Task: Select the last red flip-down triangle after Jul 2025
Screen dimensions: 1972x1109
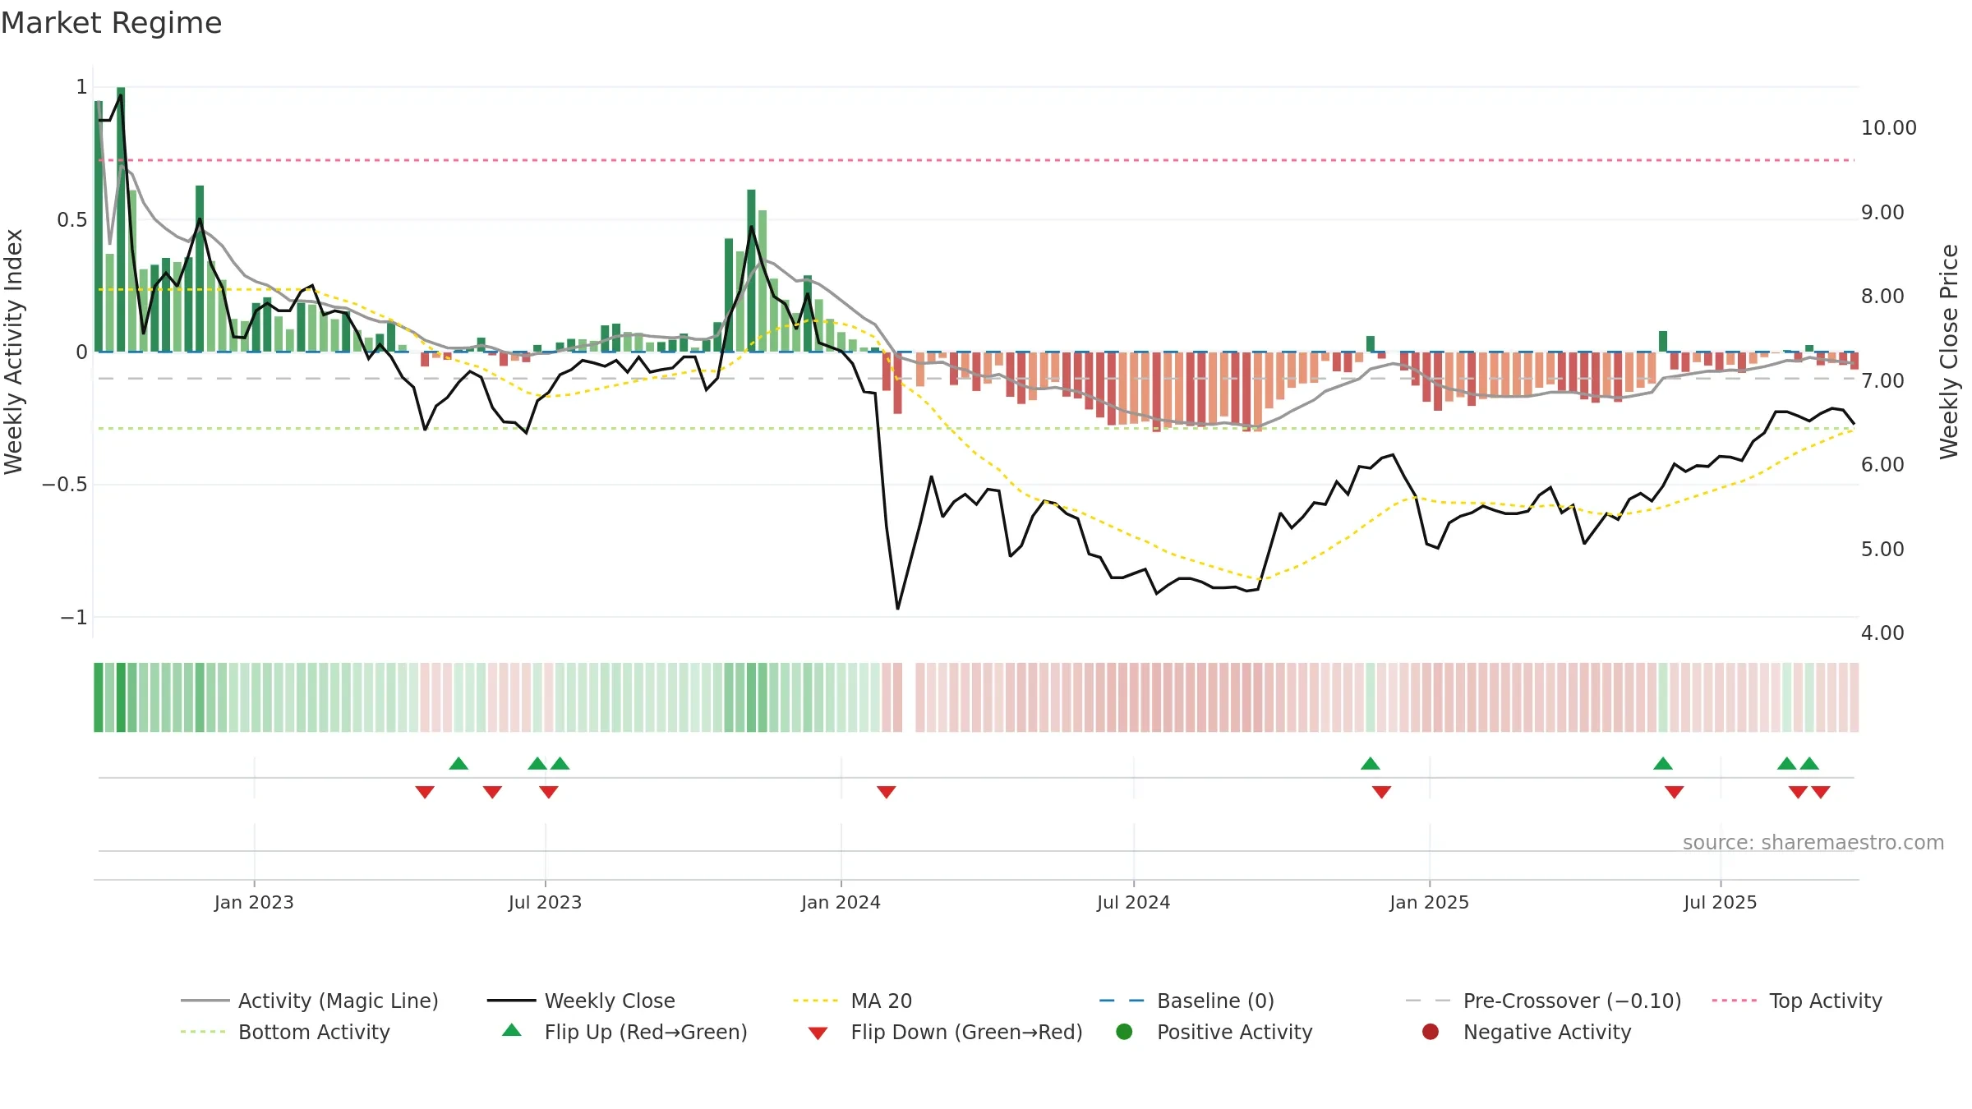Action: point(1821,792)
